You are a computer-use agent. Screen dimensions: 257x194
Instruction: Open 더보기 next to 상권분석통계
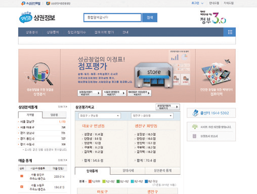63,107
